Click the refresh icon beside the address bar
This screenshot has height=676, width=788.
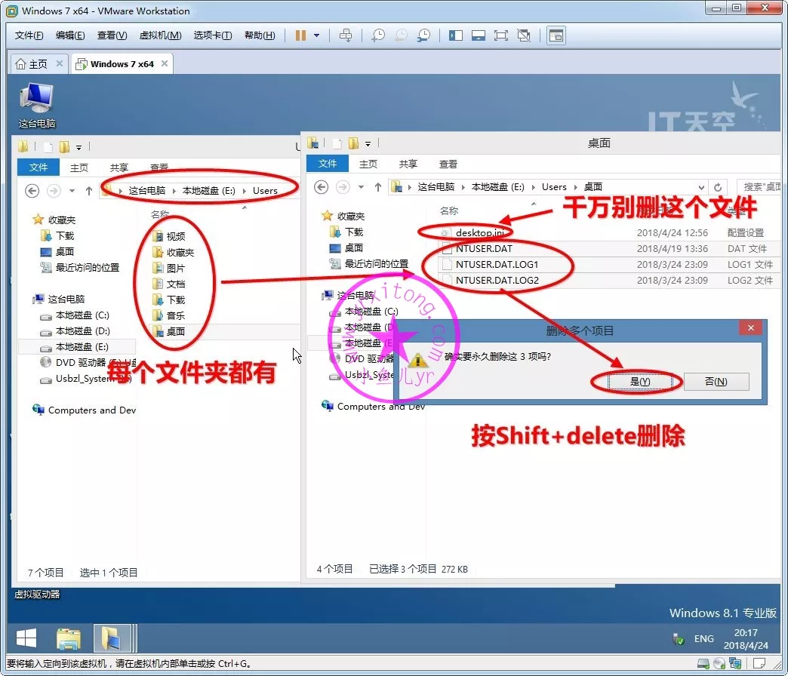pos(719,187)
